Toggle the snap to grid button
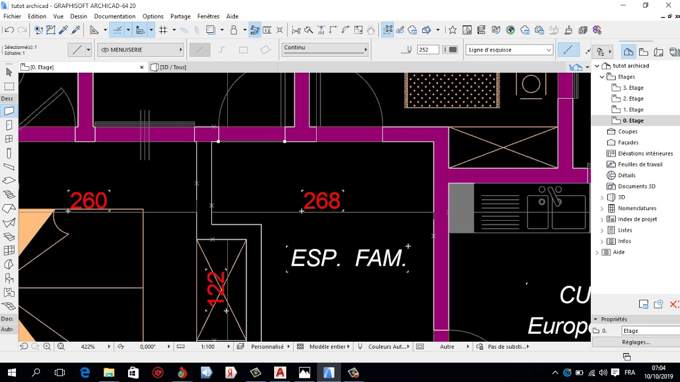This screenshot has height=382, width=680. 163,30
